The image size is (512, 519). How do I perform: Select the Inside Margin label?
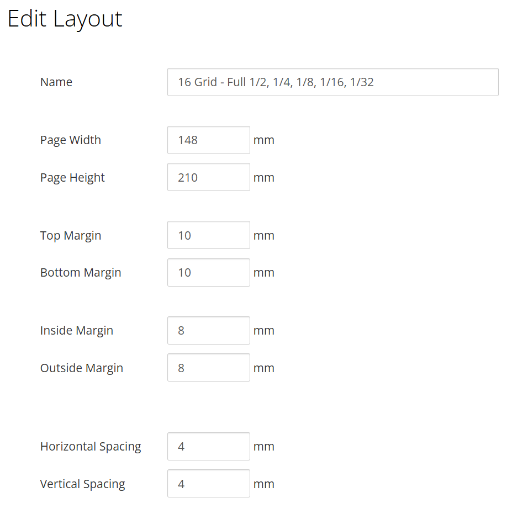77,331
